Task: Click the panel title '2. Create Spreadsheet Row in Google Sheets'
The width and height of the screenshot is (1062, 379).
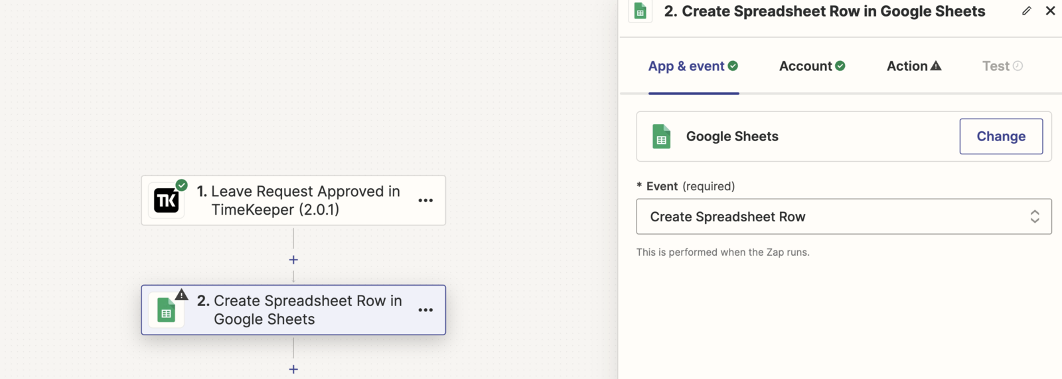Action: click(824, 11)
